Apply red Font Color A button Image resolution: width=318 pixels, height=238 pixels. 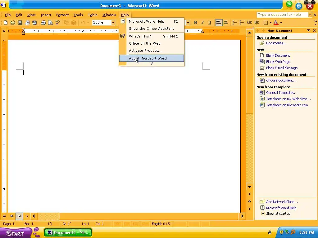click(276, 23)
